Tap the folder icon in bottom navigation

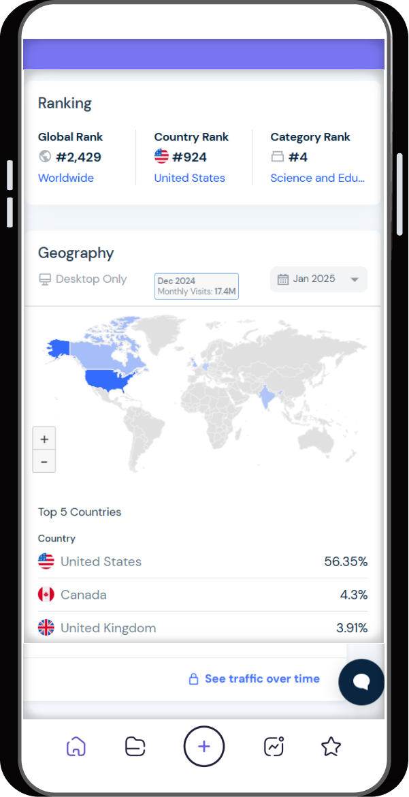(x=135, y=746)
